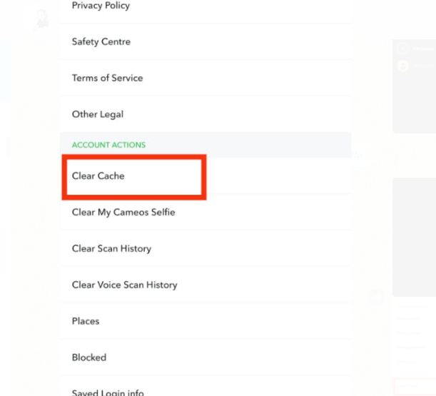Click the faded Clear Cache in right panel
This screenshot has width=436, height=396.
[x=407, y=386]
